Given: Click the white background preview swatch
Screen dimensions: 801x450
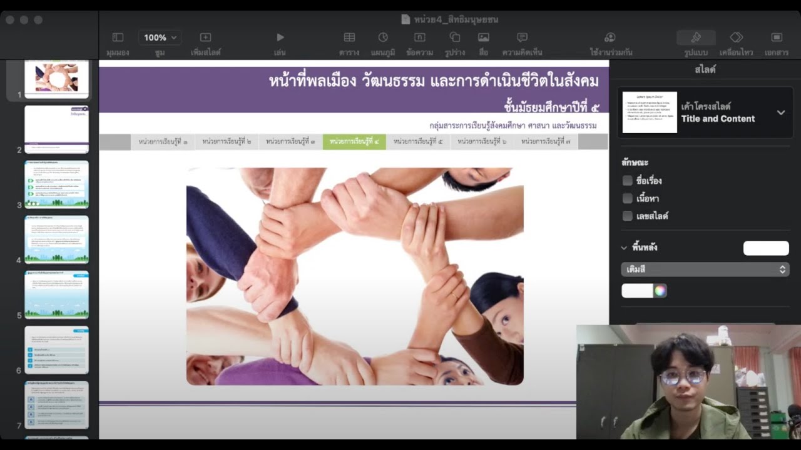Looking at the screenshot, I should (766, 248).
